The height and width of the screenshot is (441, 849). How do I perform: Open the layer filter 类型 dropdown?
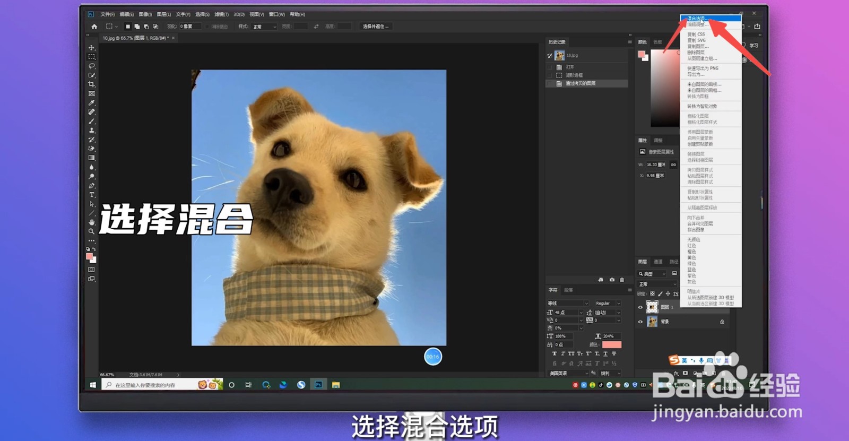[x=652, y=274]
